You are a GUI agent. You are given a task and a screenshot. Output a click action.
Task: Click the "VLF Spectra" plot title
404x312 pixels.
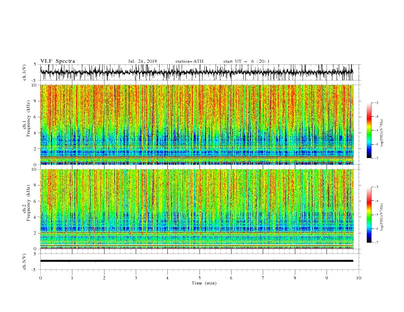tap(58, 61)
